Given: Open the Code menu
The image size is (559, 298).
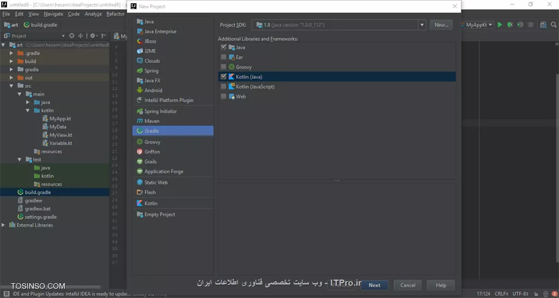Looking at the screenshot, I should pos(74,14).
